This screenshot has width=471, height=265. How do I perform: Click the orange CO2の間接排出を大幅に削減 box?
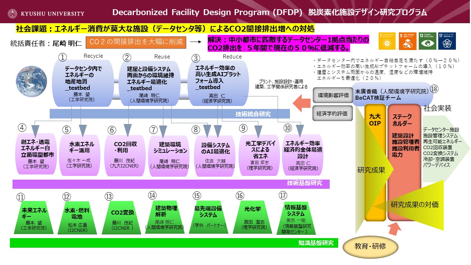[x=136, y=42]
